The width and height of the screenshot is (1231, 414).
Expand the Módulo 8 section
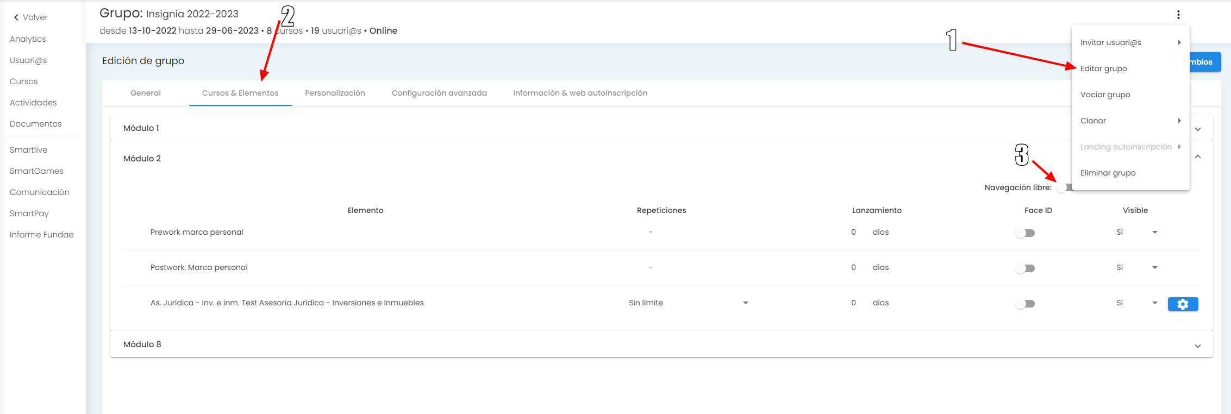(x=1197, y=346)
